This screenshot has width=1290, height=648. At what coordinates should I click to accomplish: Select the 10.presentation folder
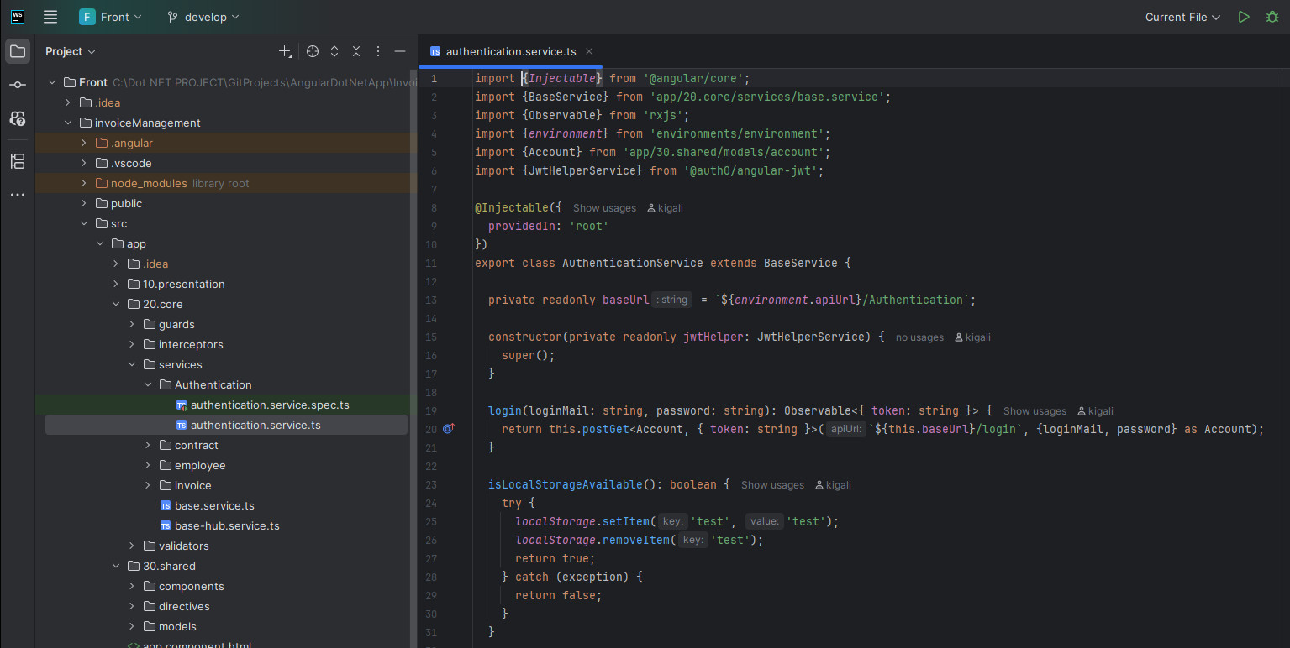(184, 284)
